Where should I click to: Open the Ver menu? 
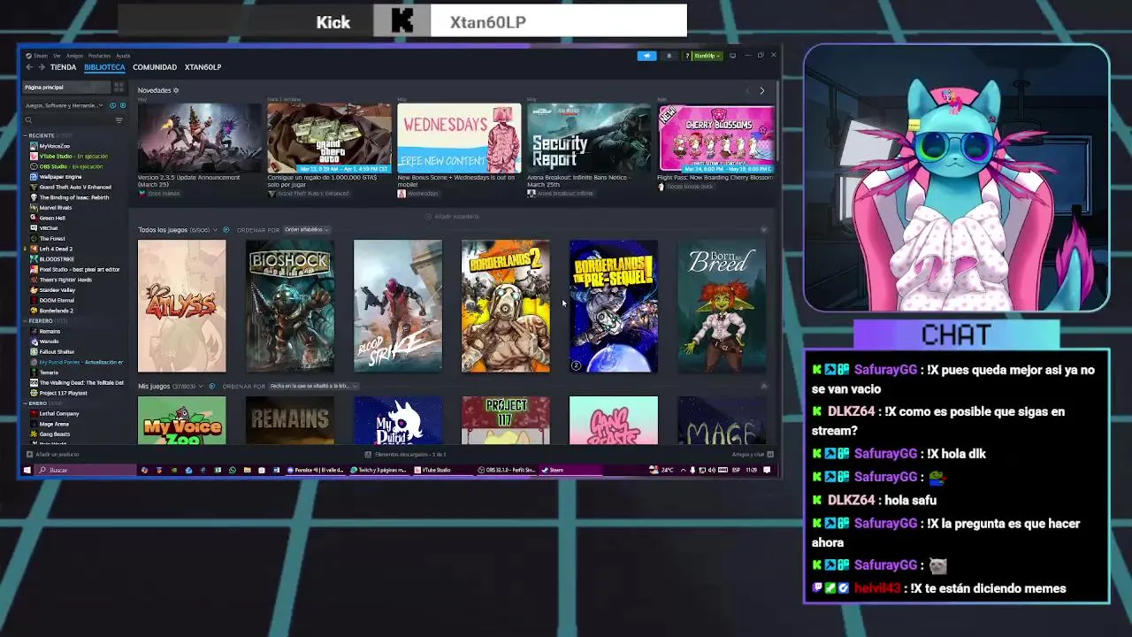coord(56,56)
